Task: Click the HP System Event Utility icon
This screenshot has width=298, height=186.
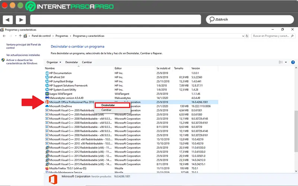Action: [47, 90]
